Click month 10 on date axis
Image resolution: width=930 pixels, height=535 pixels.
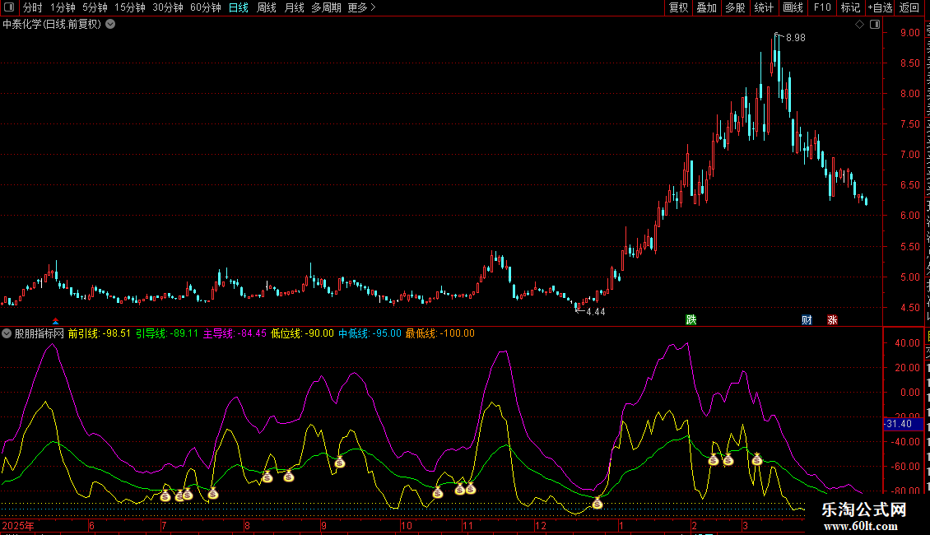point(407,525)
